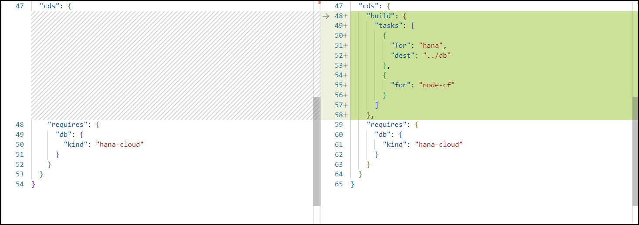
Task: Click added line number 49+ in right pane
Action: click(341, 26)
